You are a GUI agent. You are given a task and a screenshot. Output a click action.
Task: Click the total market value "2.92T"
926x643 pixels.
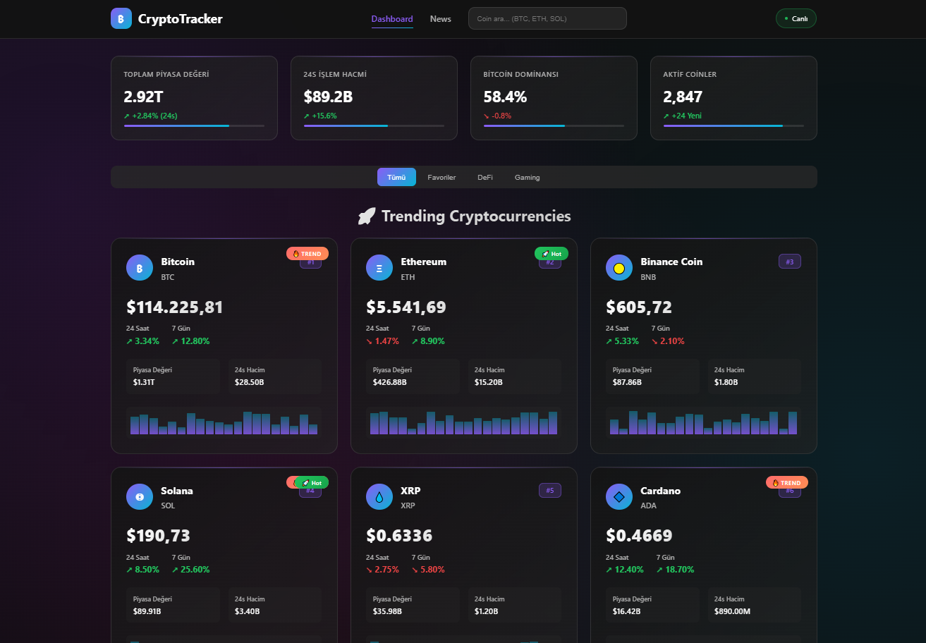pyautogui.click(x=144, y=97)
